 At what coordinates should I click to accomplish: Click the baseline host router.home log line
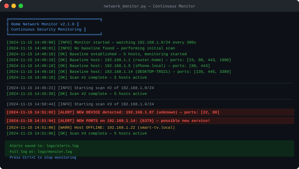coord(119,60)
